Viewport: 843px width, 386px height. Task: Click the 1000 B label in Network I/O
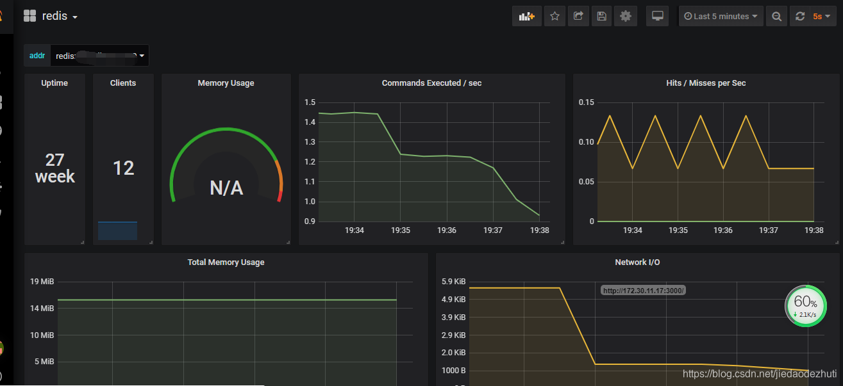(x=454, y=371)
